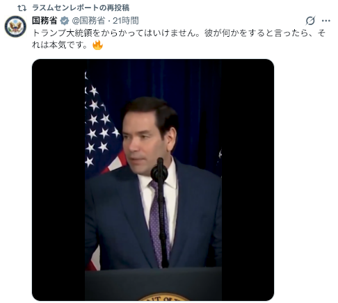The image size is (338, 303).
Task: Click the fire emoji in the post
Action: (97, 45)
